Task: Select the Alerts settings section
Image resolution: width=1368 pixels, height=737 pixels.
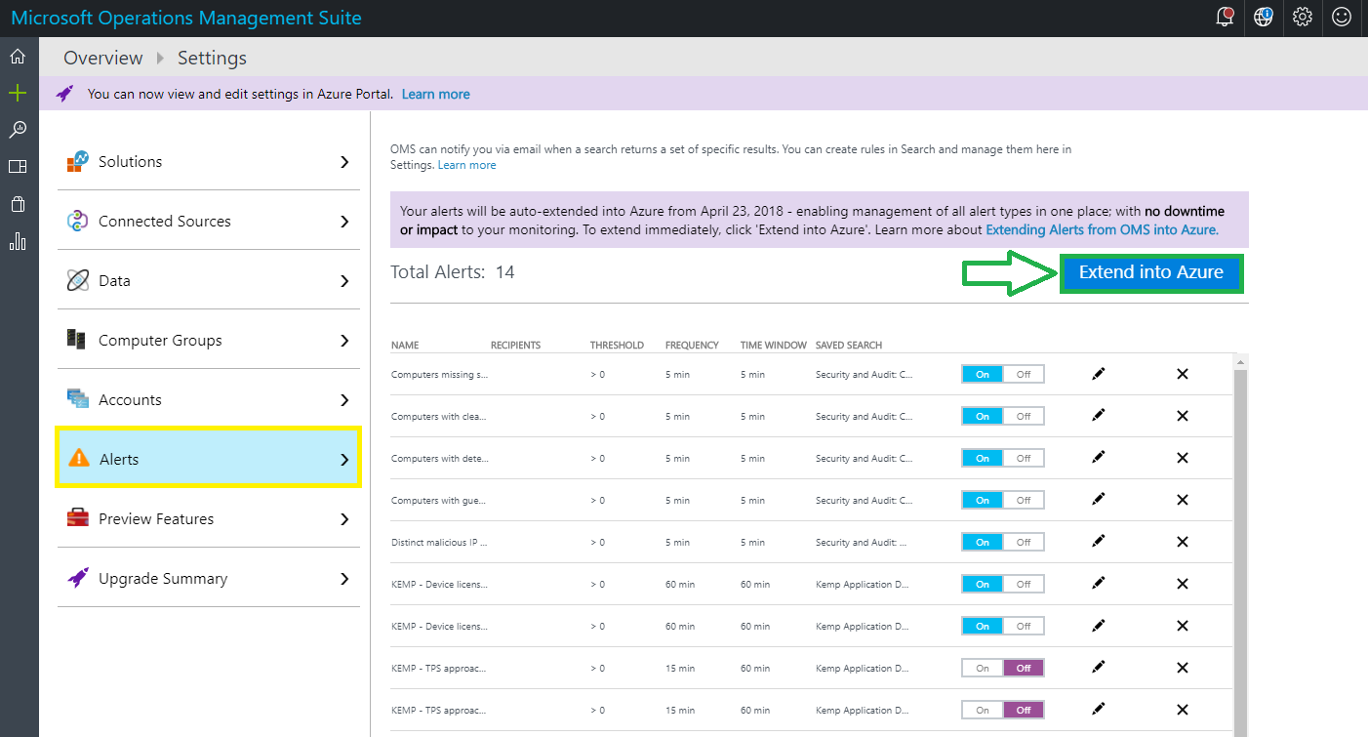Action: (x=209, y=458)
